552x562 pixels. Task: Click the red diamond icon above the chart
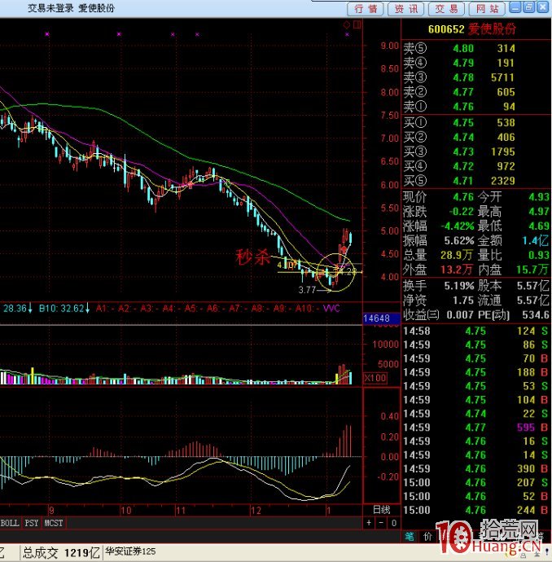(345, 25)
